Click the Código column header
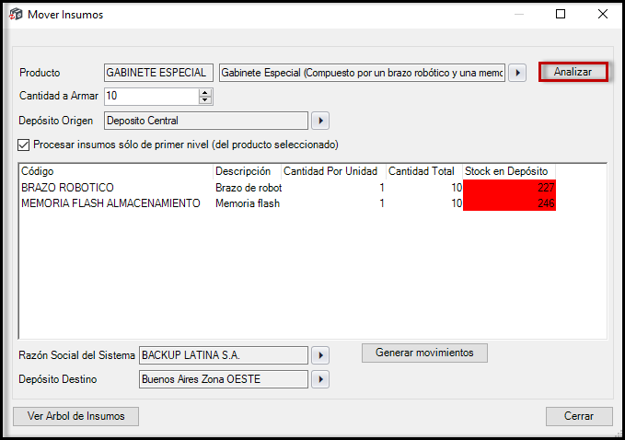The height and width of the screenshot is (440, 625). click(116, 171)
